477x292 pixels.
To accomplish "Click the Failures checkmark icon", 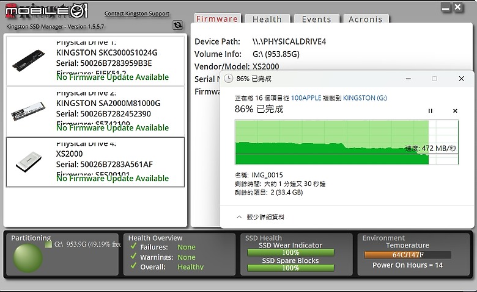I will [x=133, y=246].
